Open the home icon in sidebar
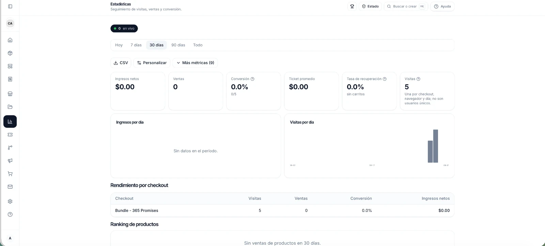 point(10,40)
